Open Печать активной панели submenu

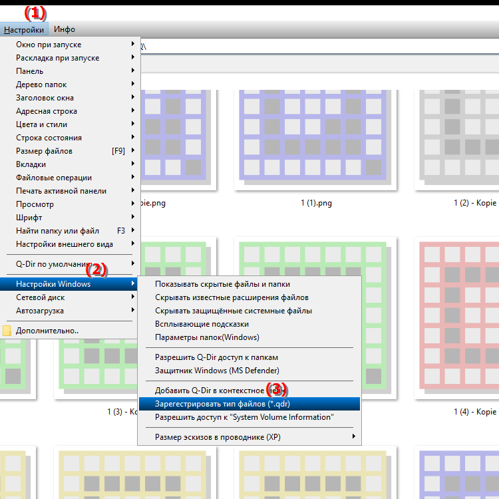[71, 191]
